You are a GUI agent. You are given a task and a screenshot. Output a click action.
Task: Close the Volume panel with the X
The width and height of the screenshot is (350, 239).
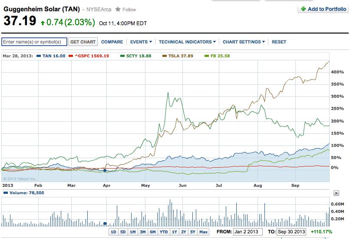(x=336, y=193)
